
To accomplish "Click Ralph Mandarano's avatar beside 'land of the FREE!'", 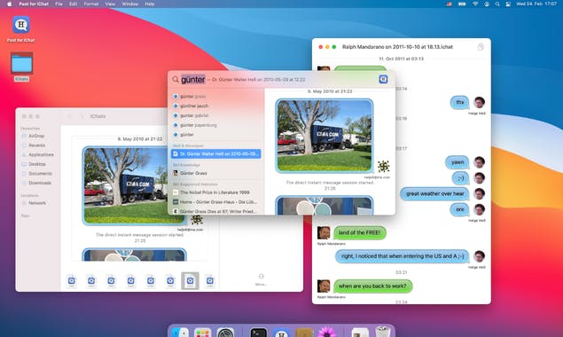I will click(x=324, y=233).
